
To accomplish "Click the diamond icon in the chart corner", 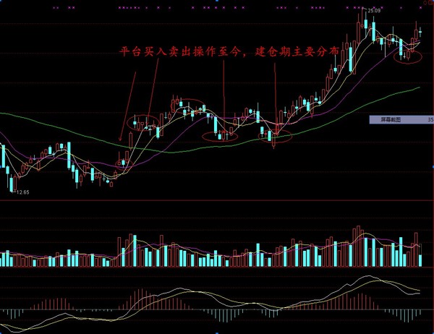I will 426,2.
